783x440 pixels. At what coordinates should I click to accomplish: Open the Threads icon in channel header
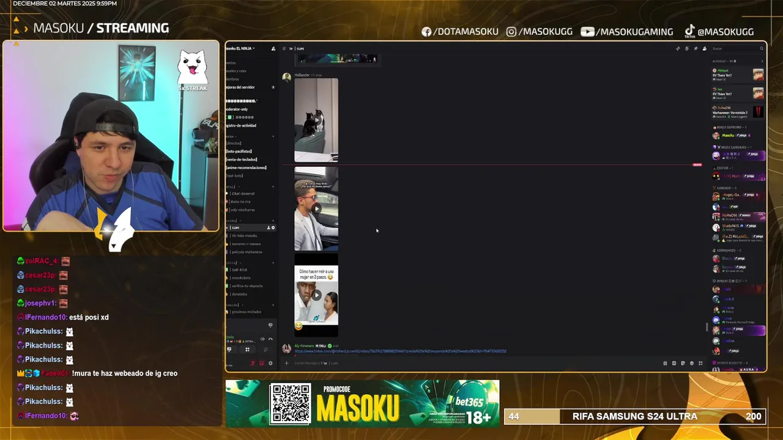click(x=678, y=48)
